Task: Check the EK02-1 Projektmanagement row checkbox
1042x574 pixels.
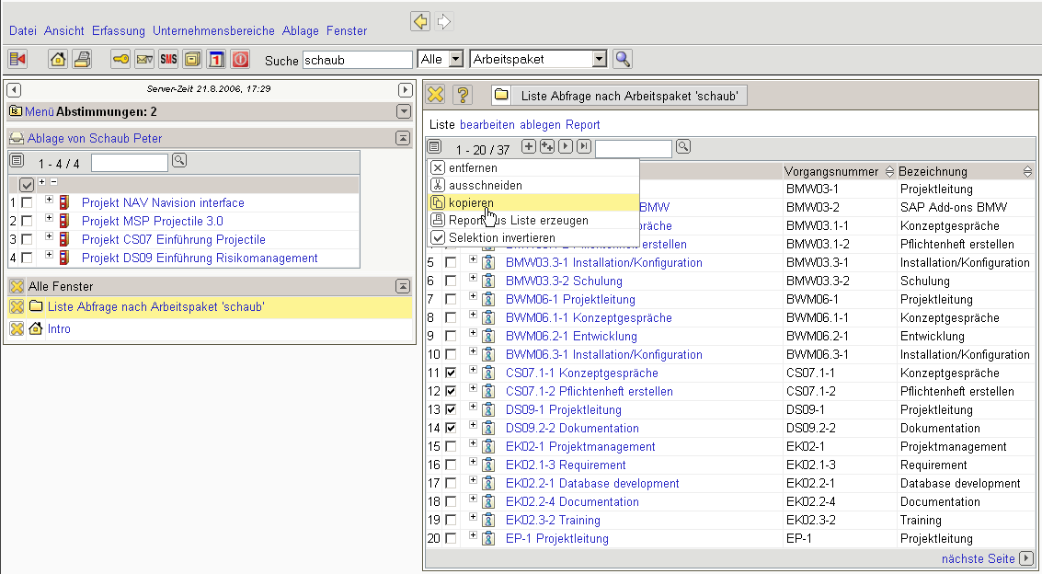Action: pyautogui.click(x=451, y=447)
